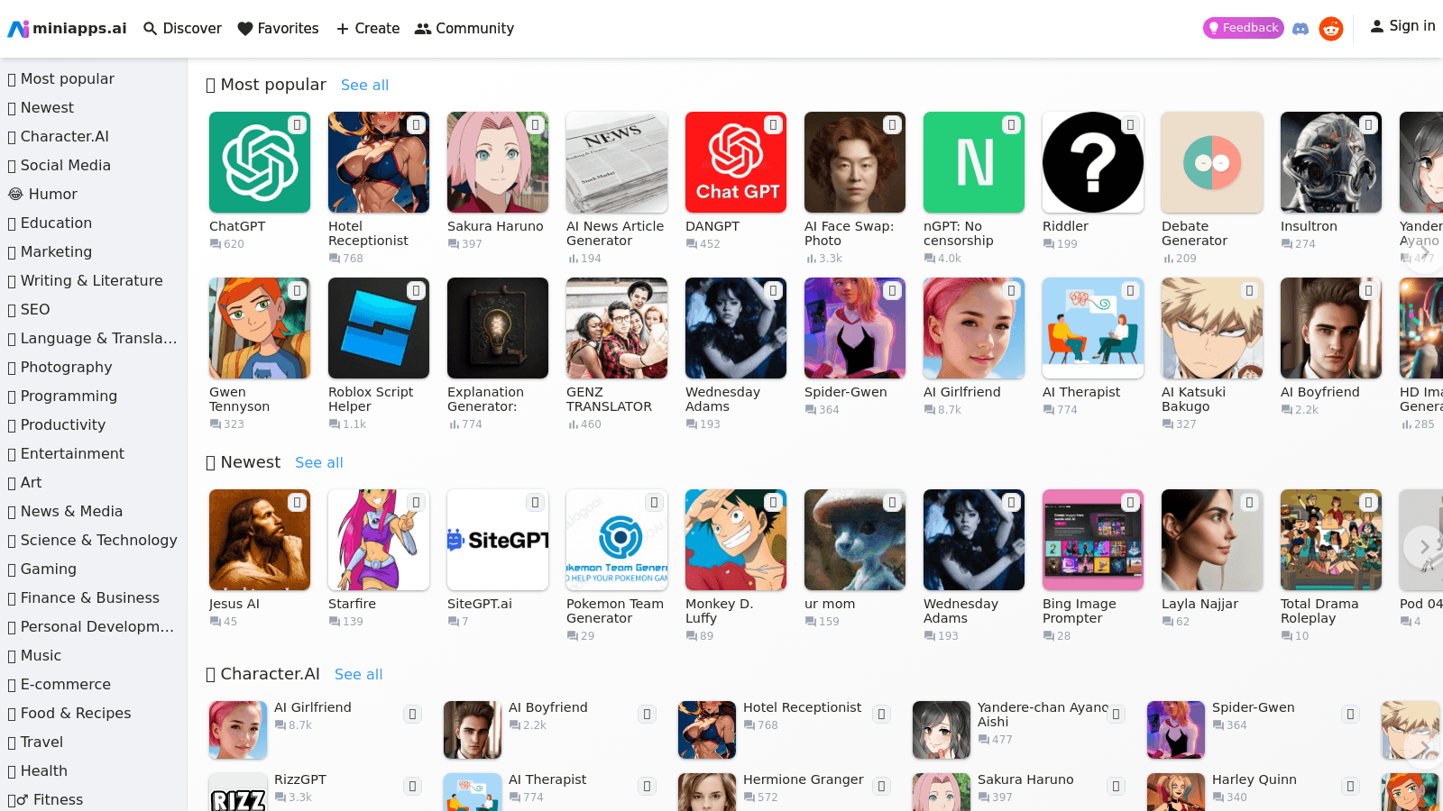
Task: Open Harley Quinn in Character.AI list
Action: (1254, 791)
